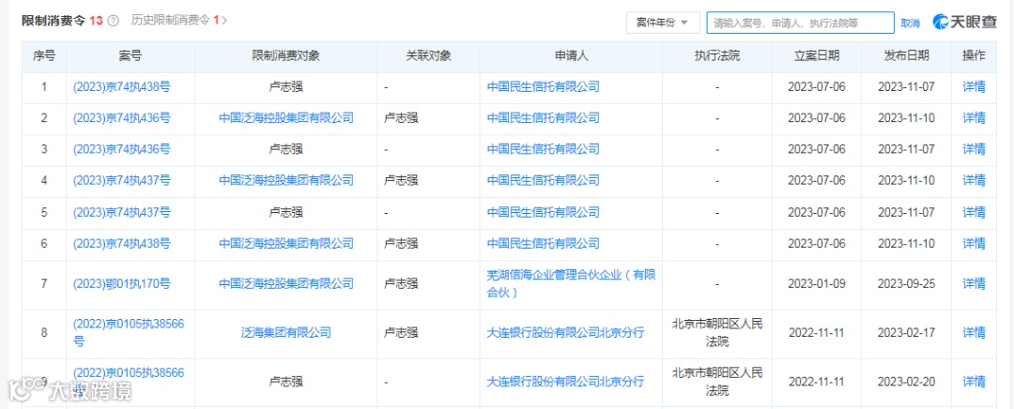1014x409 pixels.
Task: Focus the 案号、申请人 search input field
Action: (x=800, y=23)
